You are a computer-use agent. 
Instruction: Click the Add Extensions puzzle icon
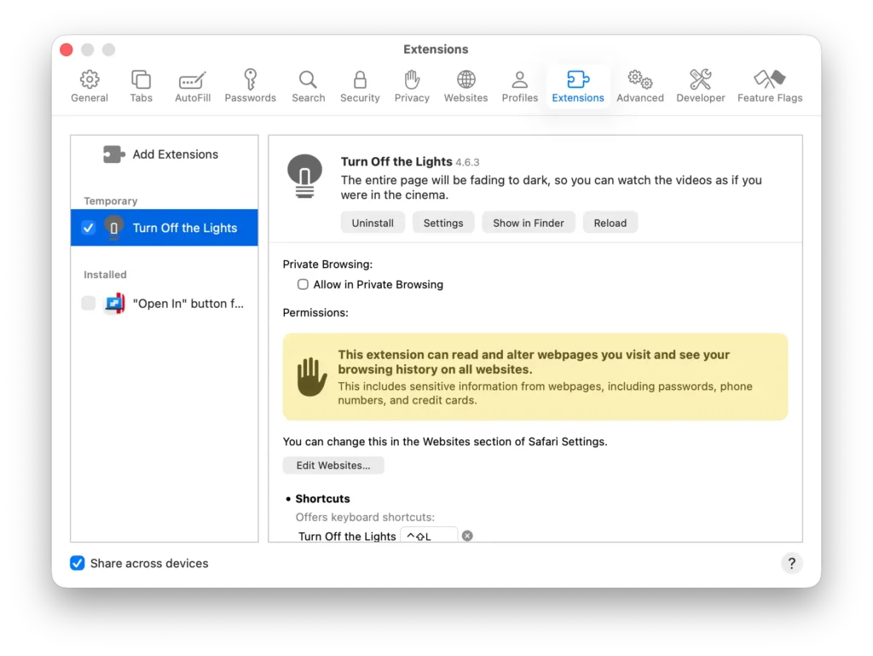pos(113,154)
